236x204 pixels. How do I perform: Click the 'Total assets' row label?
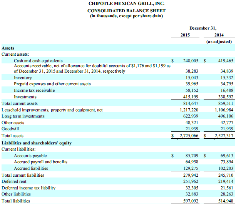pos(12,136)
